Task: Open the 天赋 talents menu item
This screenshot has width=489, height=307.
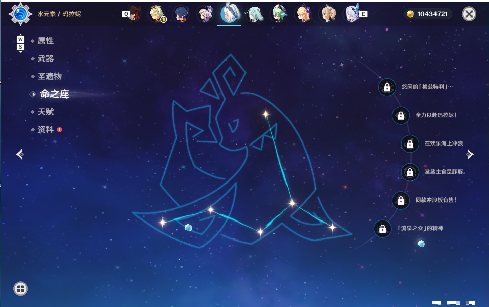Action: (x=45, y=112)
